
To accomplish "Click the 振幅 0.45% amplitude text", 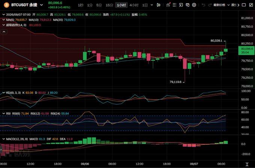I will pyautogui.click(x=139, y=15).
